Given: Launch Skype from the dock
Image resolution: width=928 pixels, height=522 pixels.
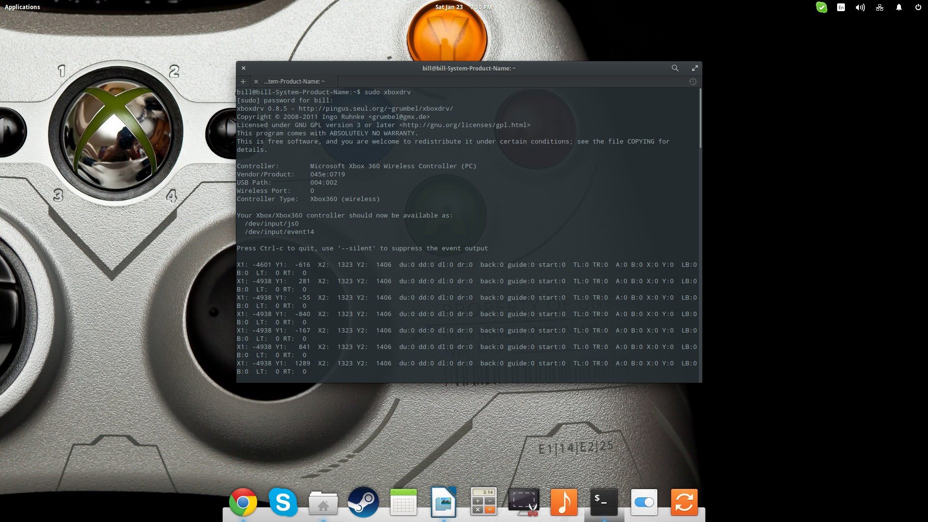Looking at the screenshot, I should pyautogui.click(x=283, y=502).
